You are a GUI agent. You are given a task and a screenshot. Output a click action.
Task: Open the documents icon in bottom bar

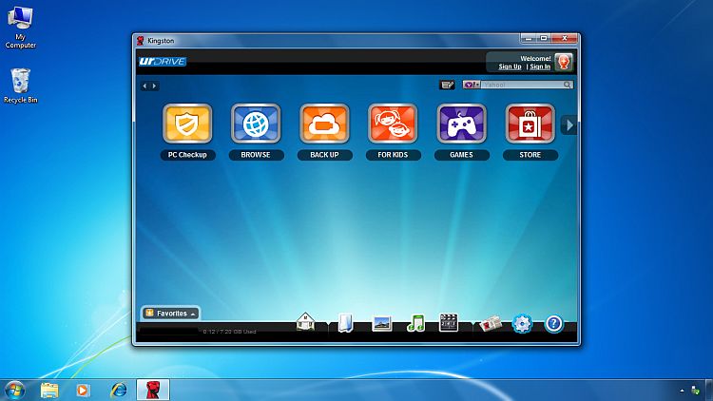point(345,323)
